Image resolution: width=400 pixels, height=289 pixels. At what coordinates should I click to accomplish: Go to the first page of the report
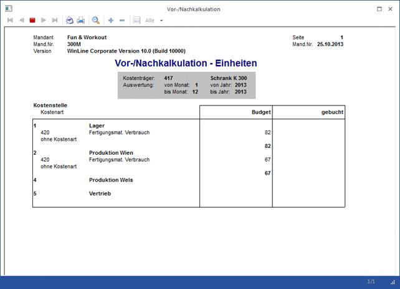click(x=10, y=20)
